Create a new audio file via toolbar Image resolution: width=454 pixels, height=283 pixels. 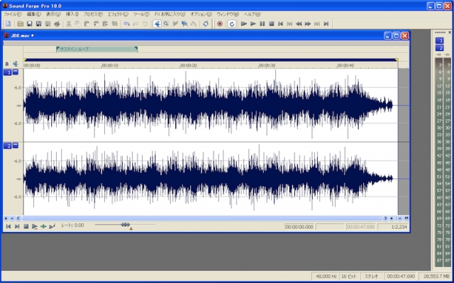(8, 23)
